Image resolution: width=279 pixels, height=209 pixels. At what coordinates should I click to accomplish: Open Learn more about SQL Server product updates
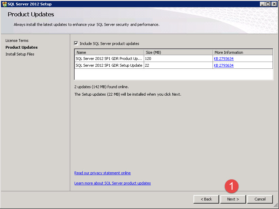[x=112, y=183]
